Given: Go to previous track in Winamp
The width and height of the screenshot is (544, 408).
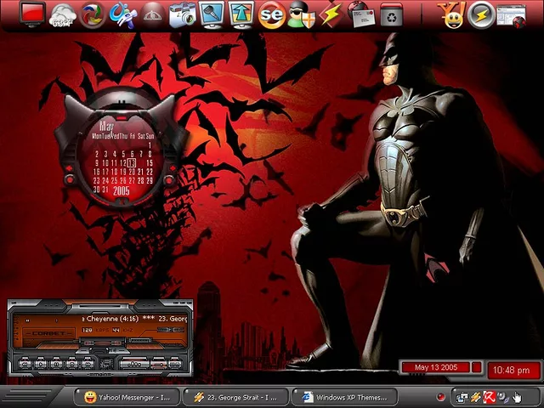Looking at the screenshot, I should (x=25, y=364).
